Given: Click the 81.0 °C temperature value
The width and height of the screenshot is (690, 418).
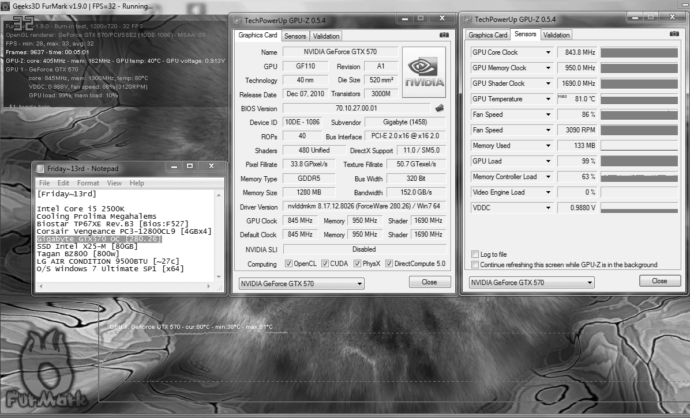Looking at the screenshot, I should pyautogui.click(x=577, y=99).
